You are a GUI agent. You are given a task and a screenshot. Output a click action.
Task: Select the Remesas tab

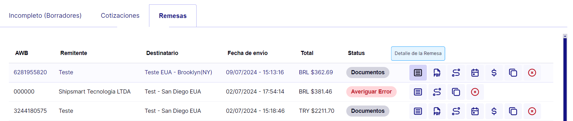tap(173, 16)
